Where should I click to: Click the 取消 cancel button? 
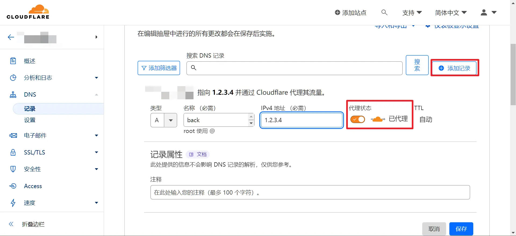point(434,229)
